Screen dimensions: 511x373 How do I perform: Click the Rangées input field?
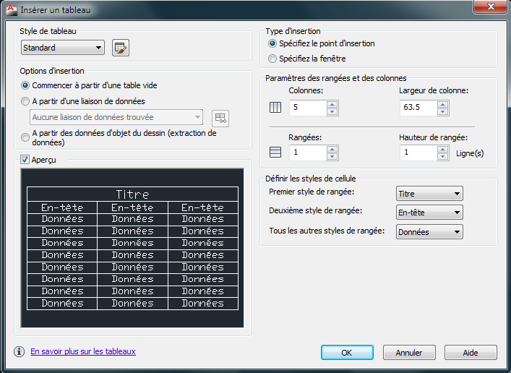coord(308,153)
